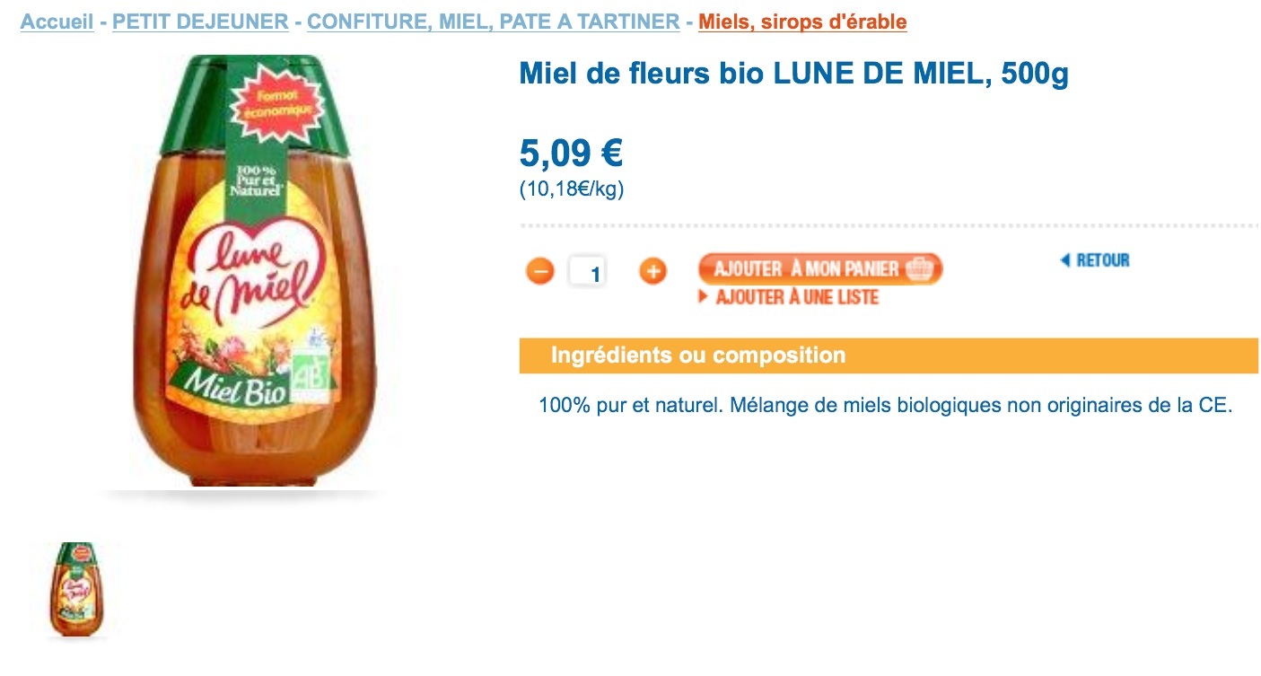The width and height of the screenshot is (1261, 676).
Task: Go back using the Retour link
Action: 1102,260
